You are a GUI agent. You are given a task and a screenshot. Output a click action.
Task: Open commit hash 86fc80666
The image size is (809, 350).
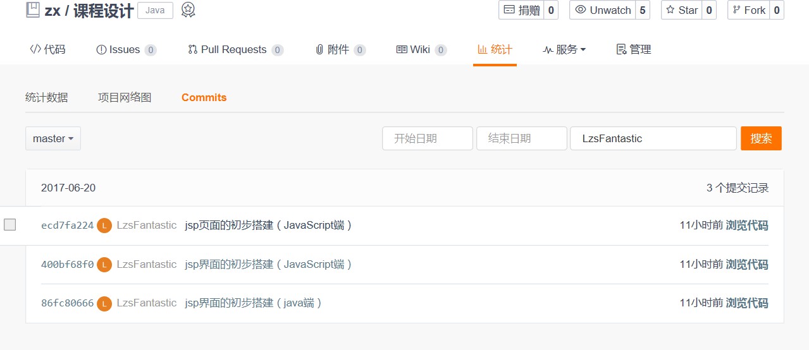[67, 303]
